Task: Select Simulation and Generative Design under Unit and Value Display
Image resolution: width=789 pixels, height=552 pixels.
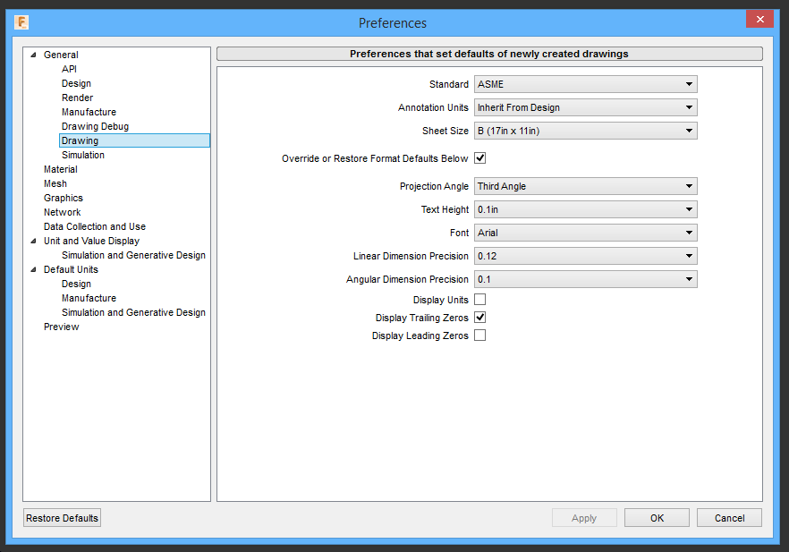Action: tap(134, 255)
